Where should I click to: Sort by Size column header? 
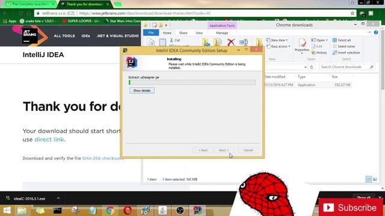click(334, 77)
